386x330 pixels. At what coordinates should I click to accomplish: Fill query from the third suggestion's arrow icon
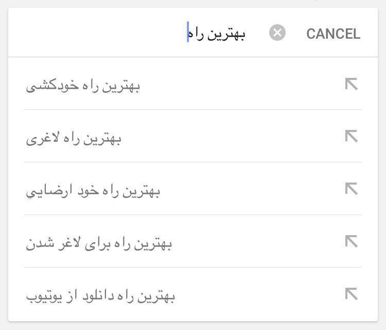coord(351,189)
